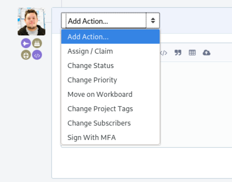Viewport: 232px width, 182px height.
Task: Click the purple code brackets badge
Action: pos(37,55)
